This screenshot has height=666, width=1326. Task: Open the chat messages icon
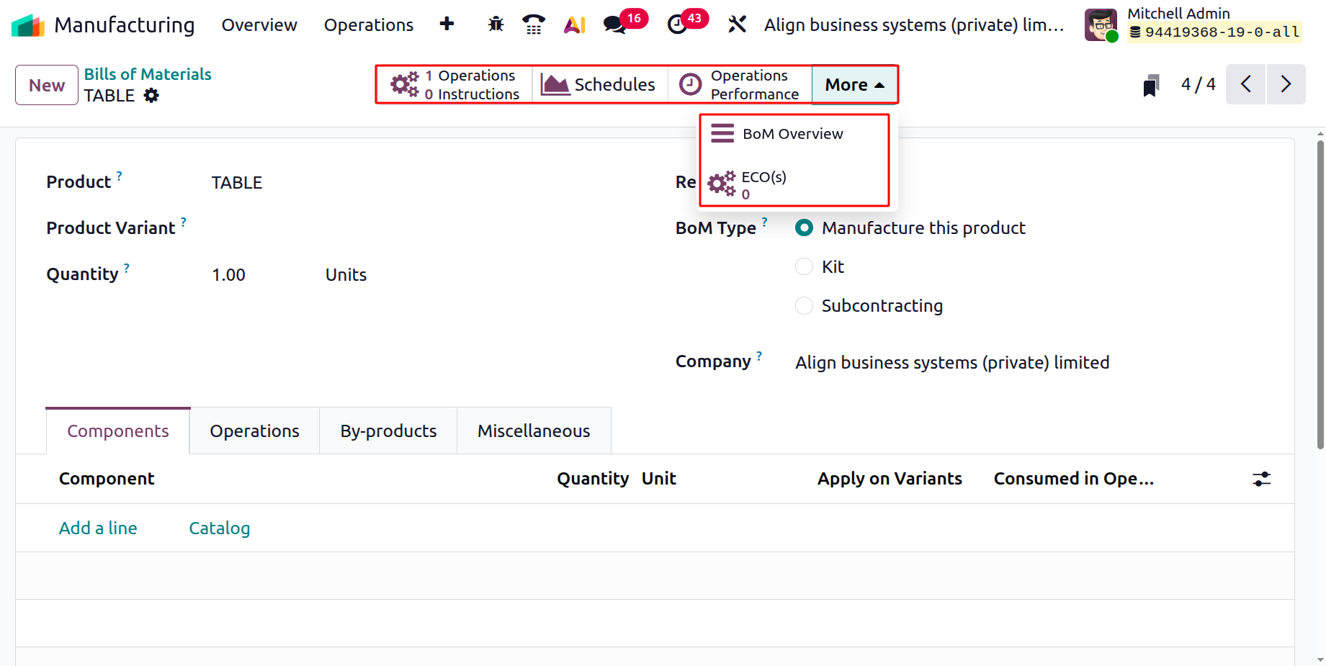click(614, 24)
